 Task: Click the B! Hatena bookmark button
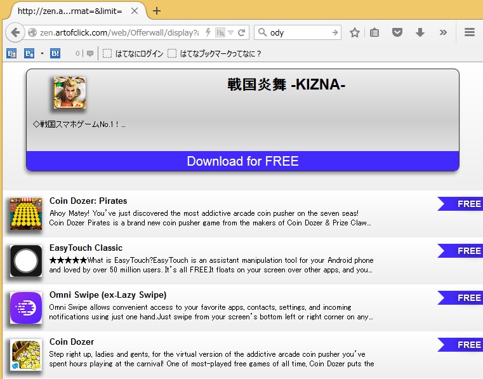[x=55, y=53]
